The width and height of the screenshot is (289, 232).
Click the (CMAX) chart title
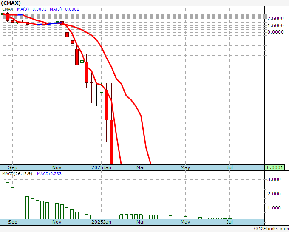coord(11,3)
